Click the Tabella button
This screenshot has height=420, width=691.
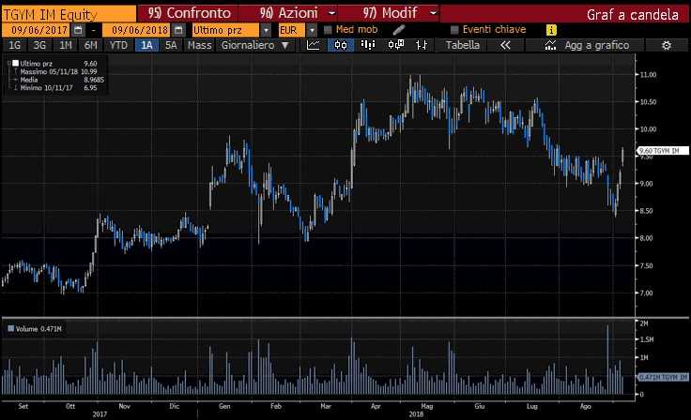[x=462, y=45]
